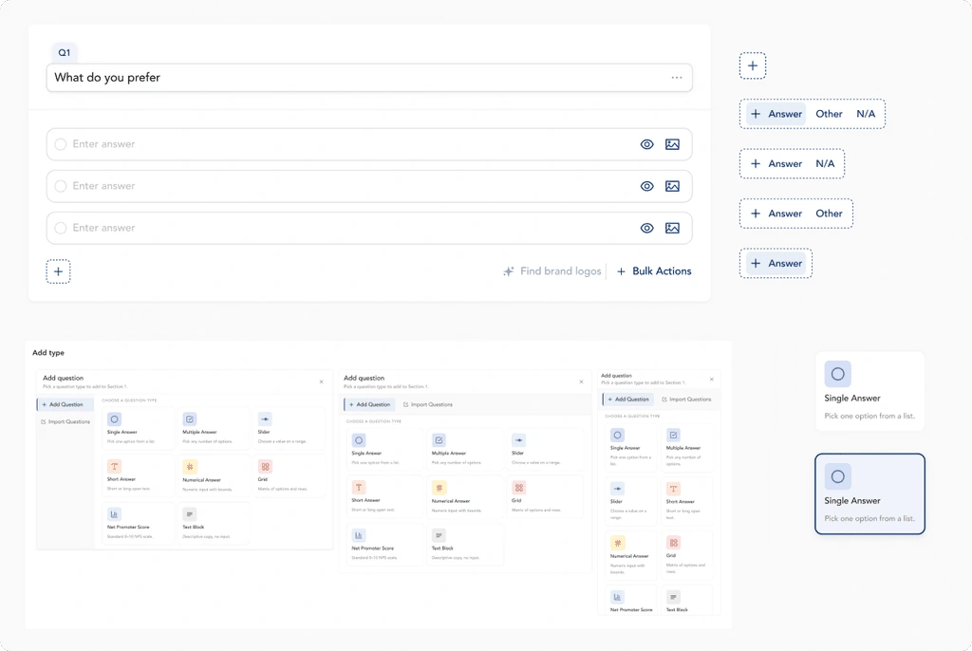Viewport: 972px width, 651px height.
Task: Click the standalone dashed plus button beside question card
Action: [x=753, y=65]
